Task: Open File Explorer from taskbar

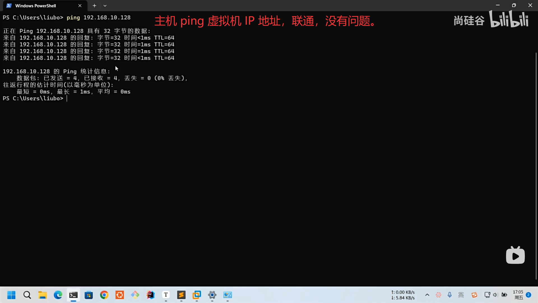Action: click(43, 295)
